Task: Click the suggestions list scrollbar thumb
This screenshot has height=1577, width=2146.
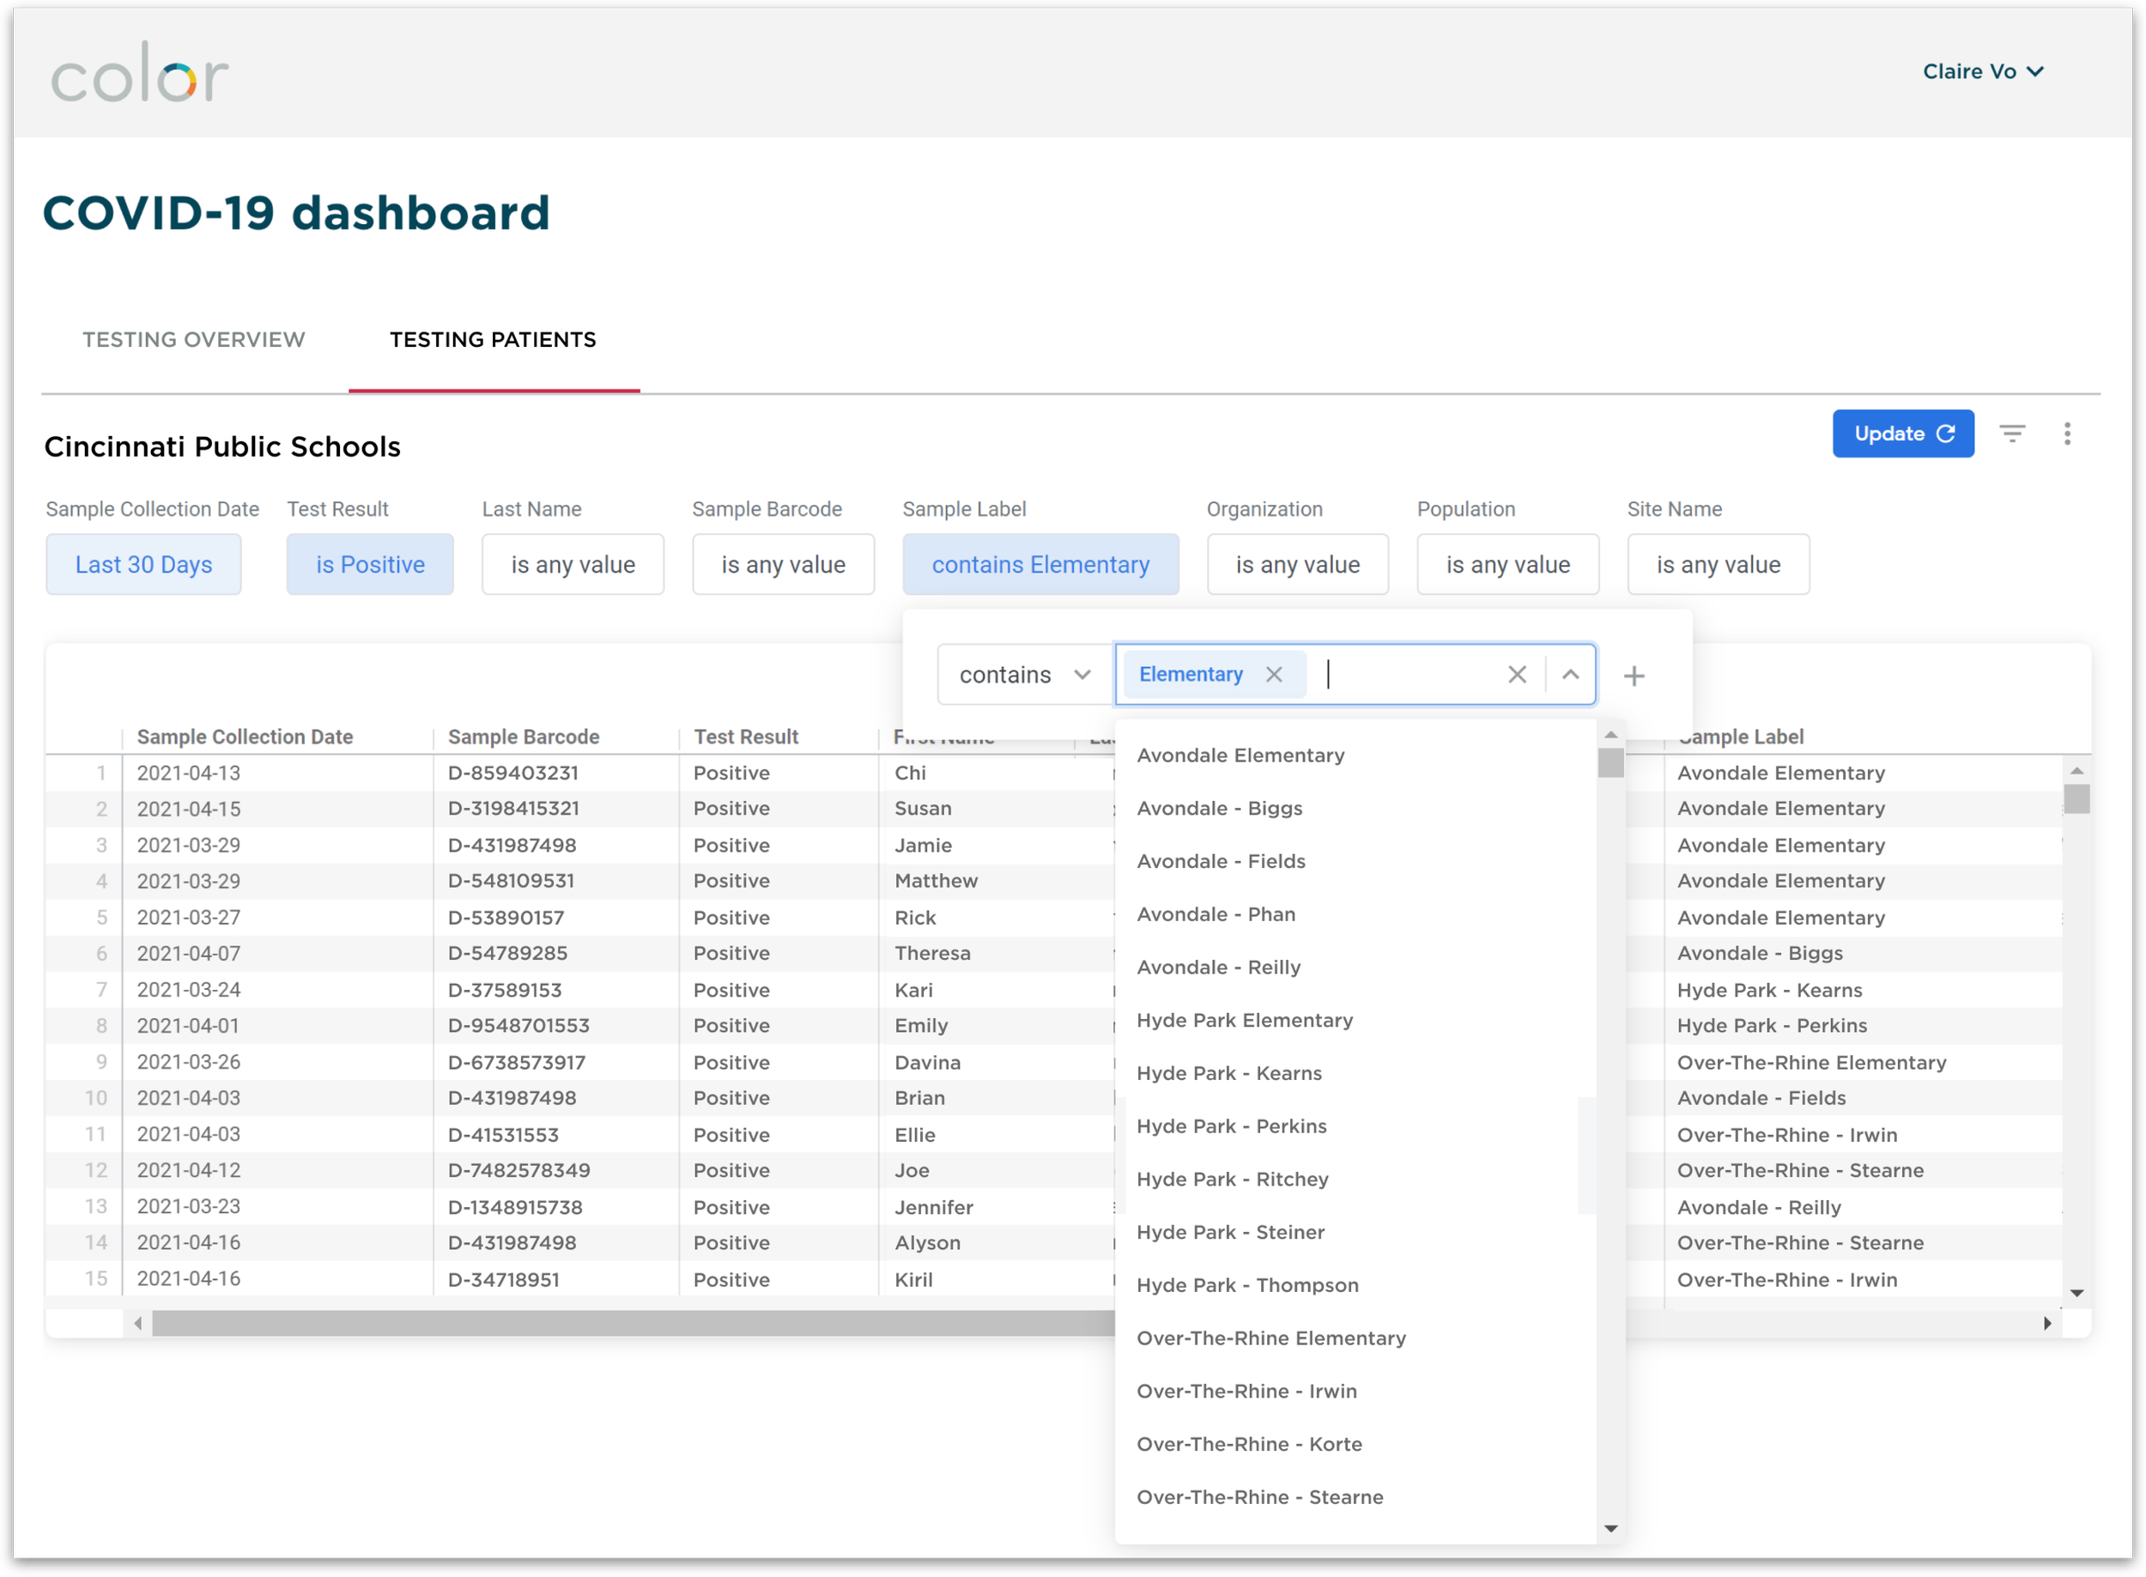Action: pos(1610,762)
